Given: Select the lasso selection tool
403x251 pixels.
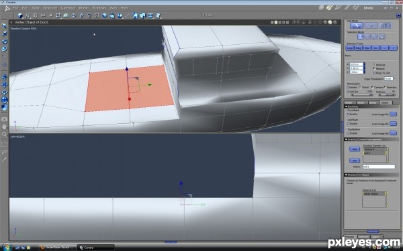Looking at the screenshot, I should tap(5, 152).
